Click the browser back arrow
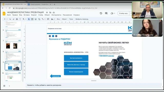 click(3, 8)
